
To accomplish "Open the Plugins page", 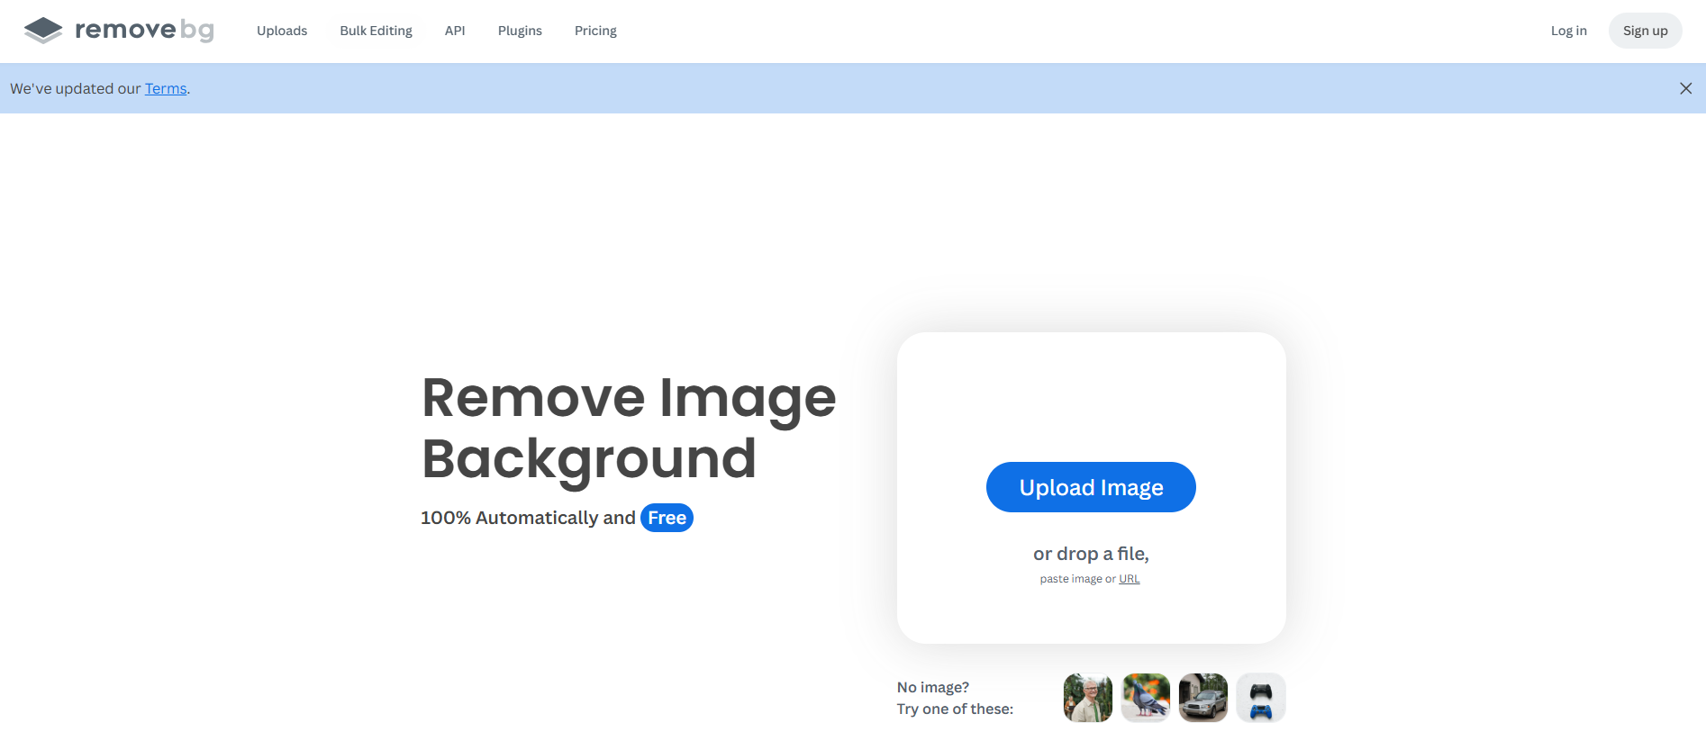I will [520, 31].
